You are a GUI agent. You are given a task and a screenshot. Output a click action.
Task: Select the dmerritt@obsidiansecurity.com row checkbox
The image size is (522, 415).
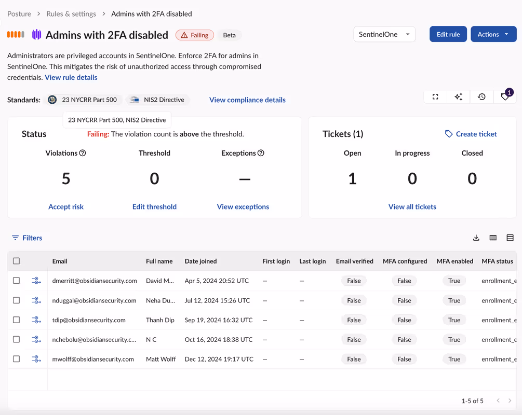(x=16, y=281)
